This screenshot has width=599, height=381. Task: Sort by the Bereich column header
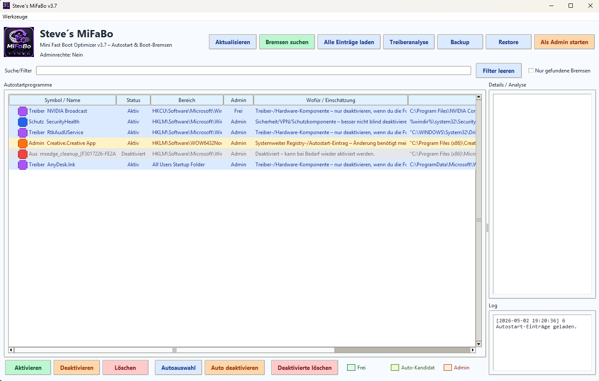187,100
